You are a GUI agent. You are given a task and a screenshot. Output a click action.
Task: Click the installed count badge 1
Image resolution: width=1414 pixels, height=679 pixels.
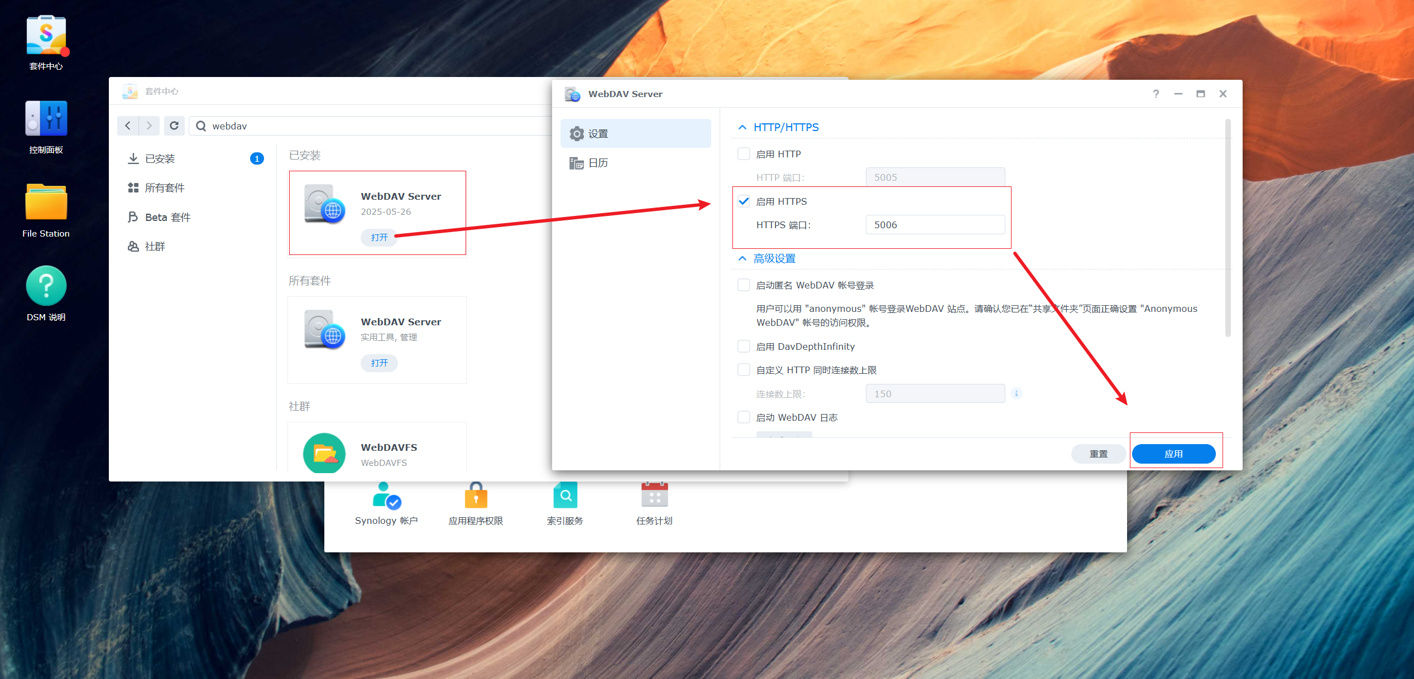coord(257,159)
